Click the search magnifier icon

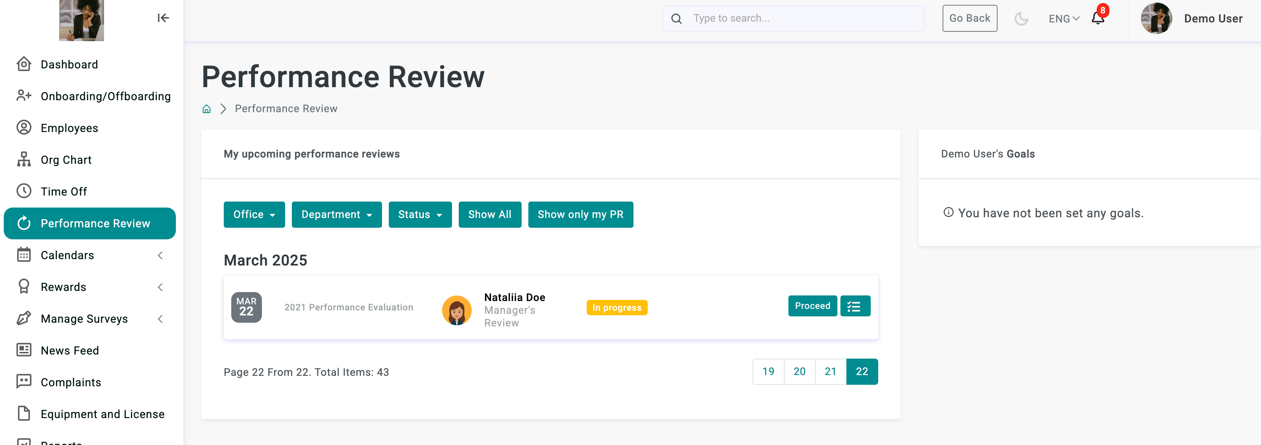(676, 19)
